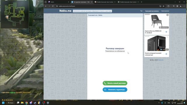Open Task View in the taskbar
Screen dimensions: 187x105
[x=18, y=103]
